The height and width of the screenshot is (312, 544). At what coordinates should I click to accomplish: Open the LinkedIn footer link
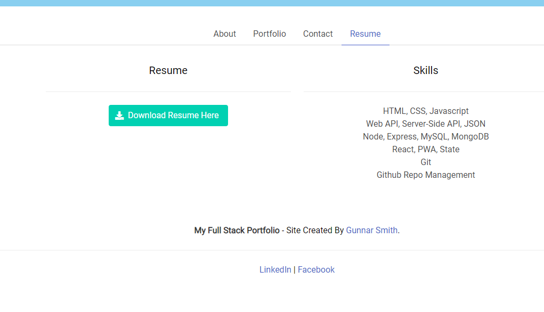tap(275, 269)
